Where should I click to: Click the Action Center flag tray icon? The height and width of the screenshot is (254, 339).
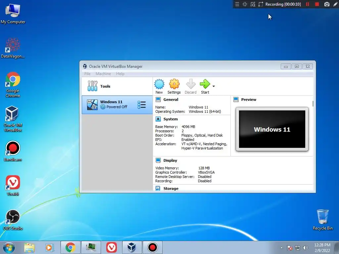click(289, 248)
